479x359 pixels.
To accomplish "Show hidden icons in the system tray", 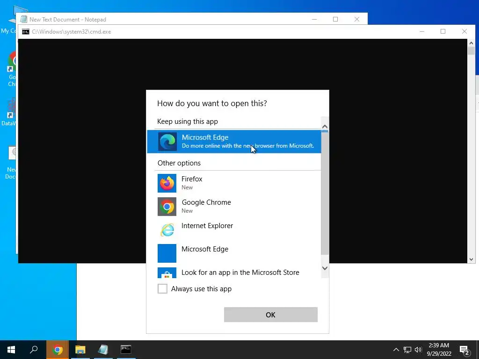I will tap(396, 350).
